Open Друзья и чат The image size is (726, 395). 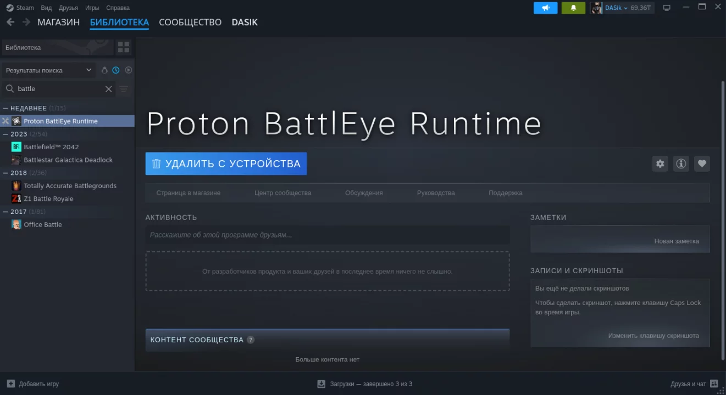[x=694, y=384]
